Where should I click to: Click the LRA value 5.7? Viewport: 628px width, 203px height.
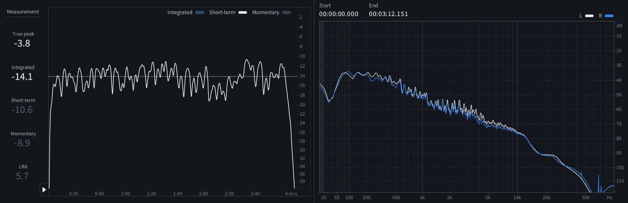(x=22, y=176)
